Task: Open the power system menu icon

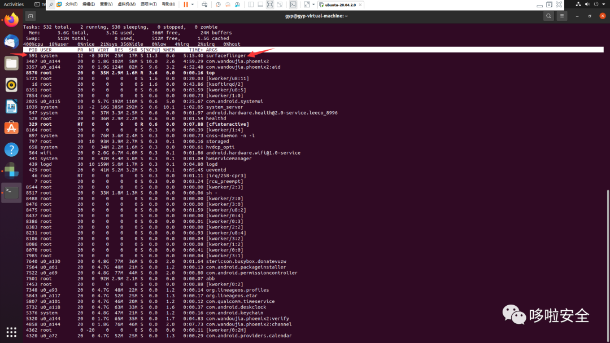Action: 596,5
